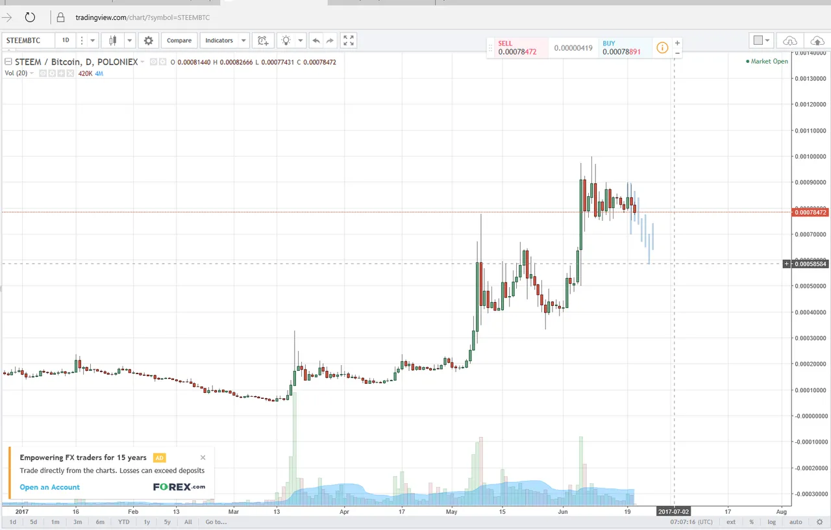Image resolution: width=831 pixels, height=530 pixels.
Task: Click the padlock site security icon
Action: (61, 17)
